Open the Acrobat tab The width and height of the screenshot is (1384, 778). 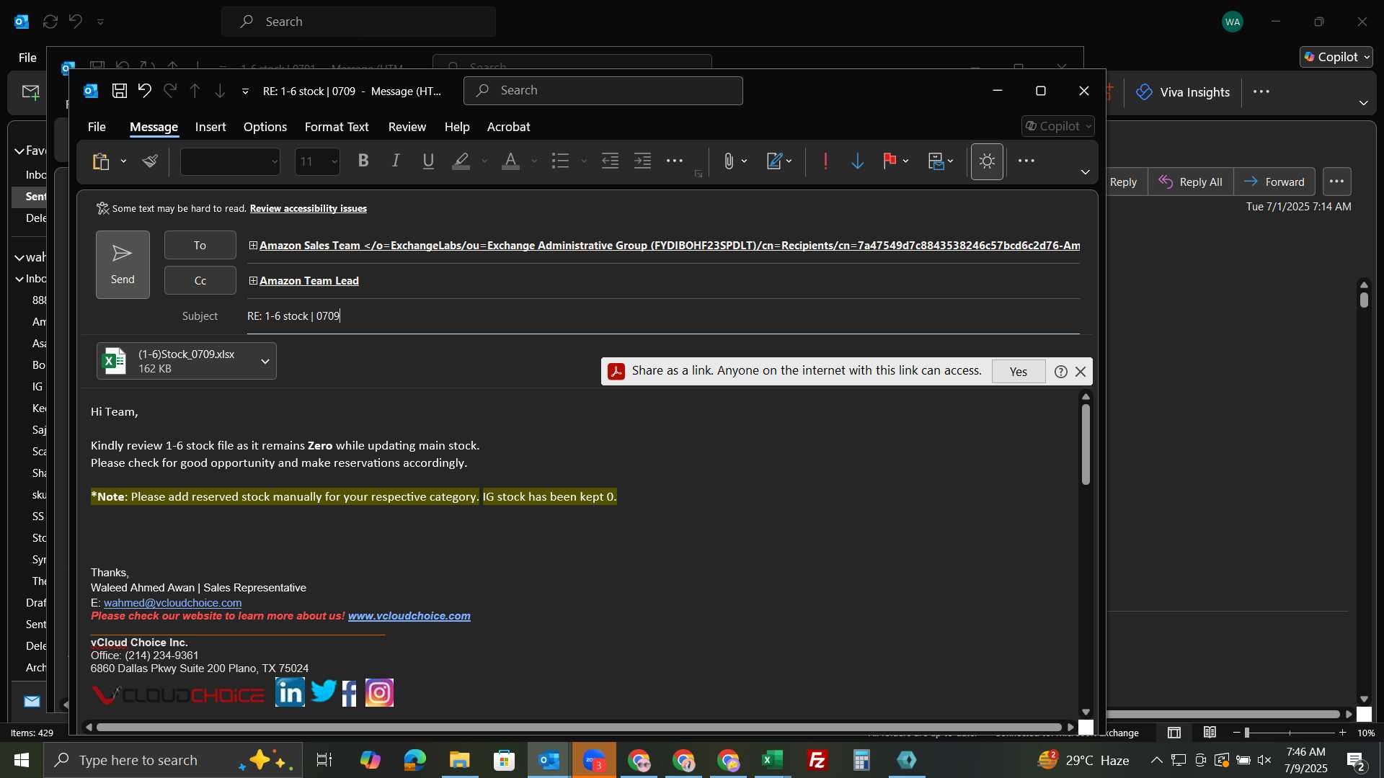pyautogui.click(x=509, y=127)
